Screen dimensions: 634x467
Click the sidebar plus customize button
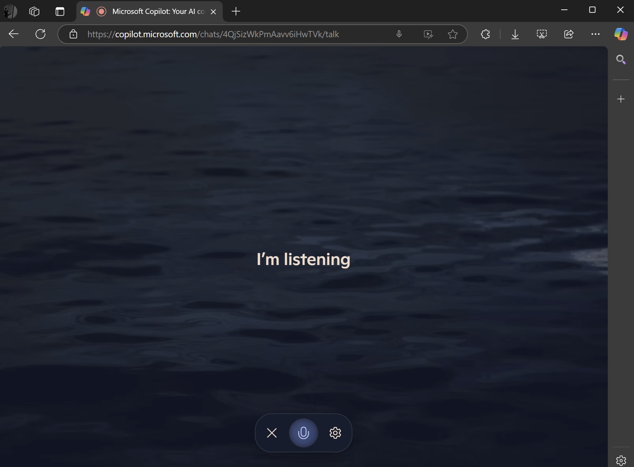(x=621, y=99)
